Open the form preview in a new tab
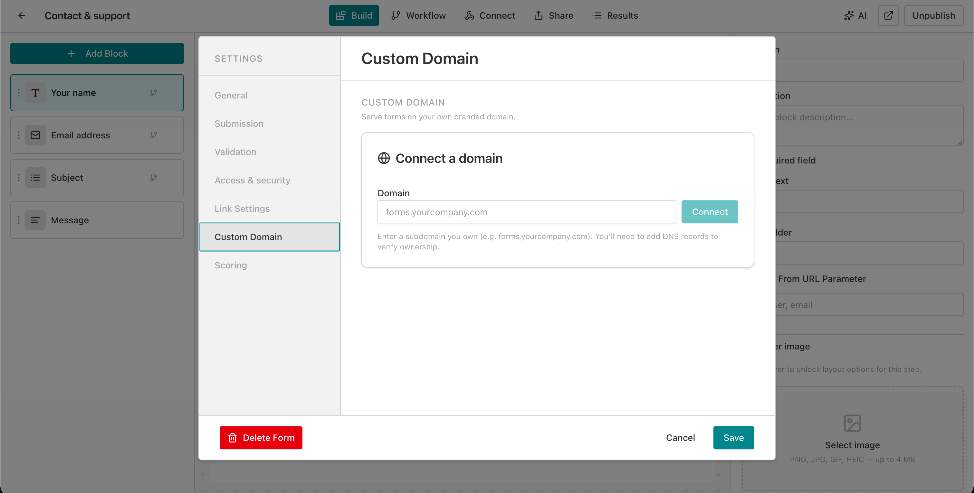This screenshot has width=974, height=493. (889, 15)
